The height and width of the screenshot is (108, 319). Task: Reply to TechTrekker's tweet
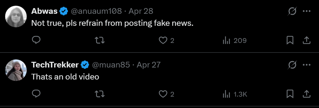click(x=36, y=94)
